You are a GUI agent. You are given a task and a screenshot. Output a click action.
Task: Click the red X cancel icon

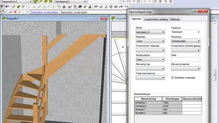15,12
